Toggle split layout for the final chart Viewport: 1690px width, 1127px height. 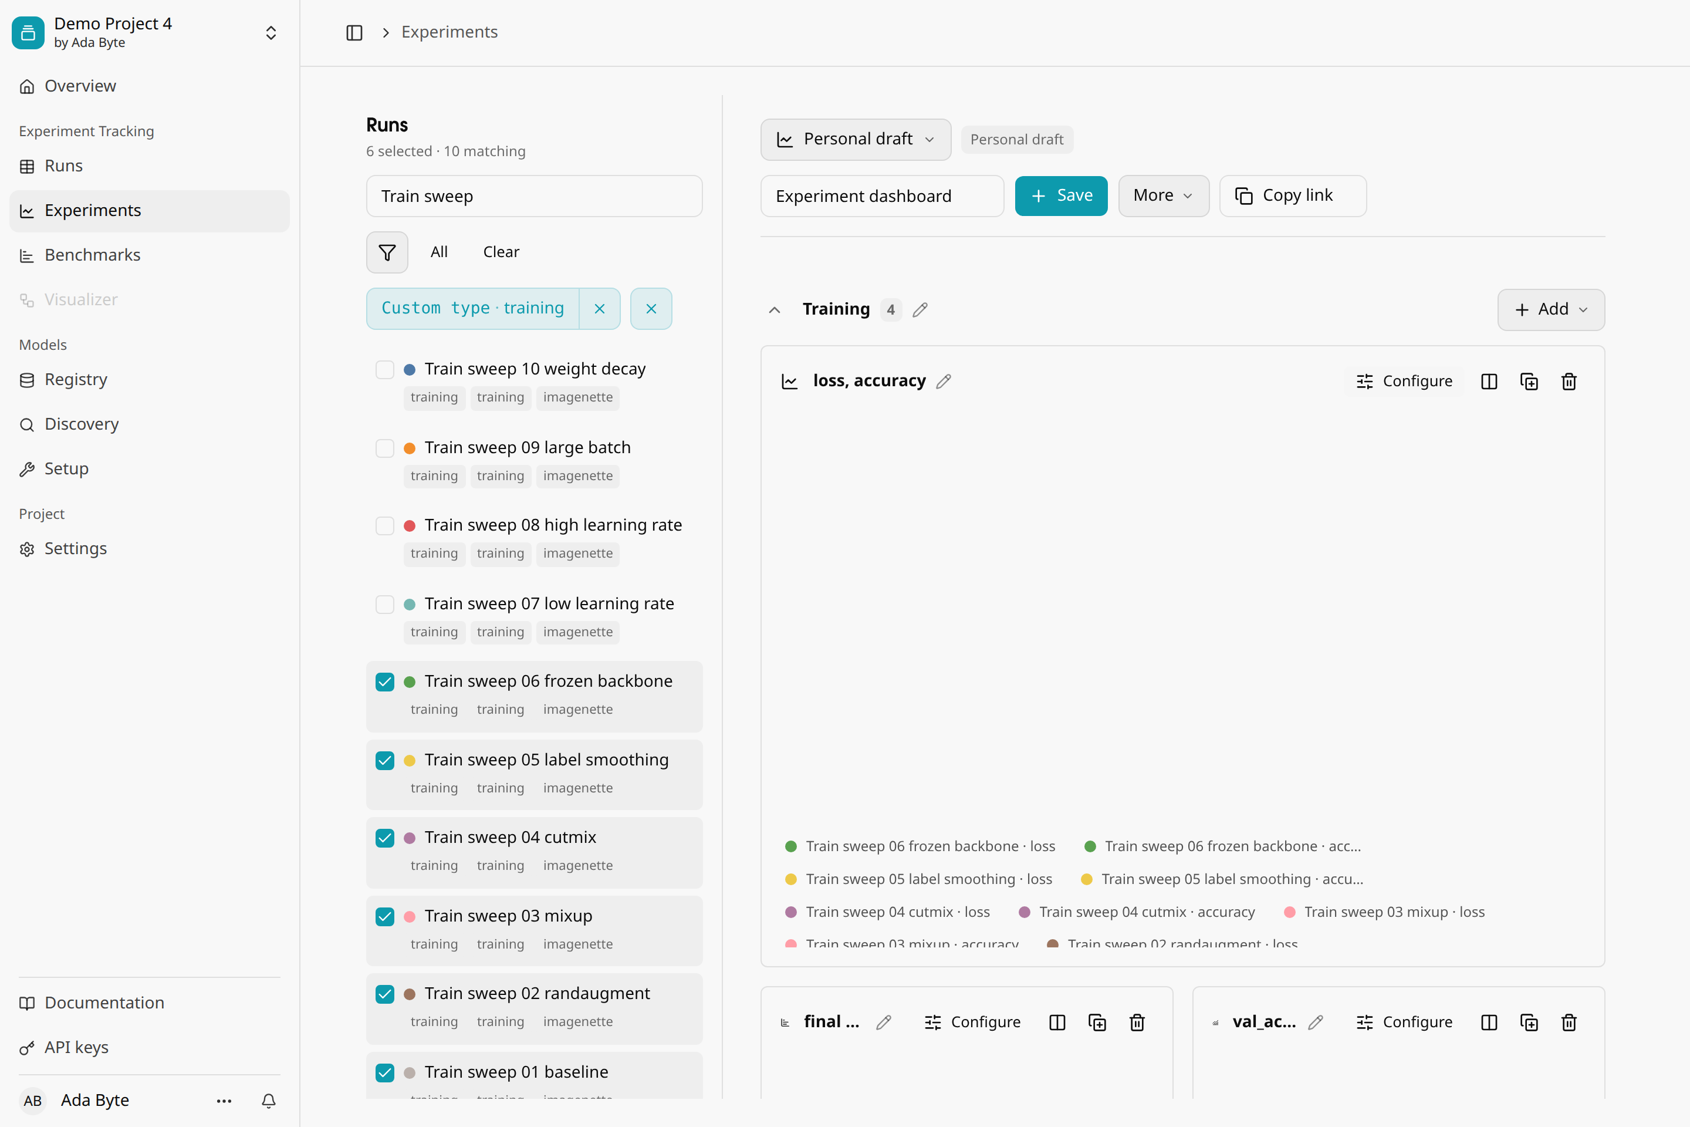(1057, 1022)
